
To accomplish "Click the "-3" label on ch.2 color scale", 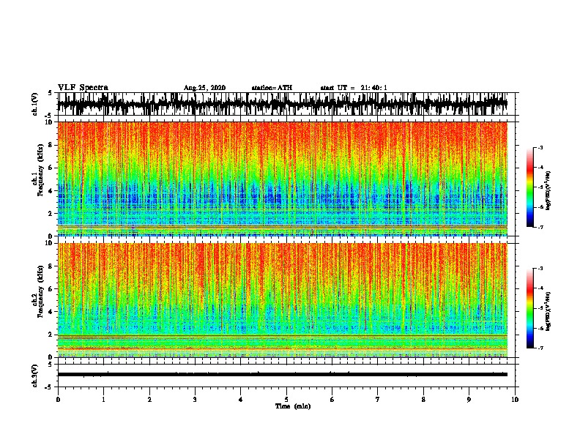I will coord(540,269).
